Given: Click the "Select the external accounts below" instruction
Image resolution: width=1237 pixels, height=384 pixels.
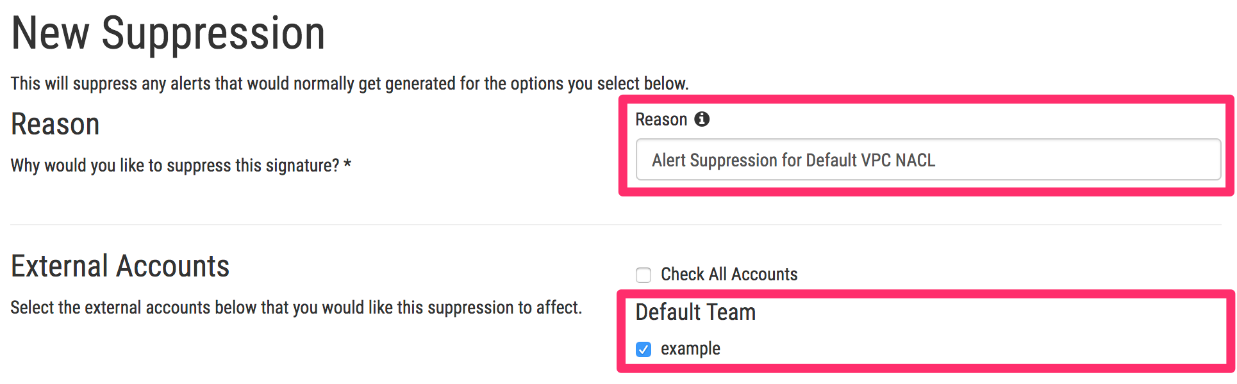Looking at the screenshot, I should (x=295, y=308).
